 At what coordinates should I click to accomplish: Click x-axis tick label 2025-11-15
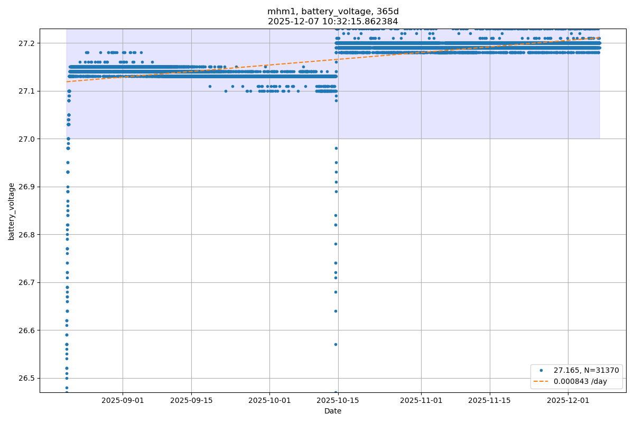(x=490, y=401)
